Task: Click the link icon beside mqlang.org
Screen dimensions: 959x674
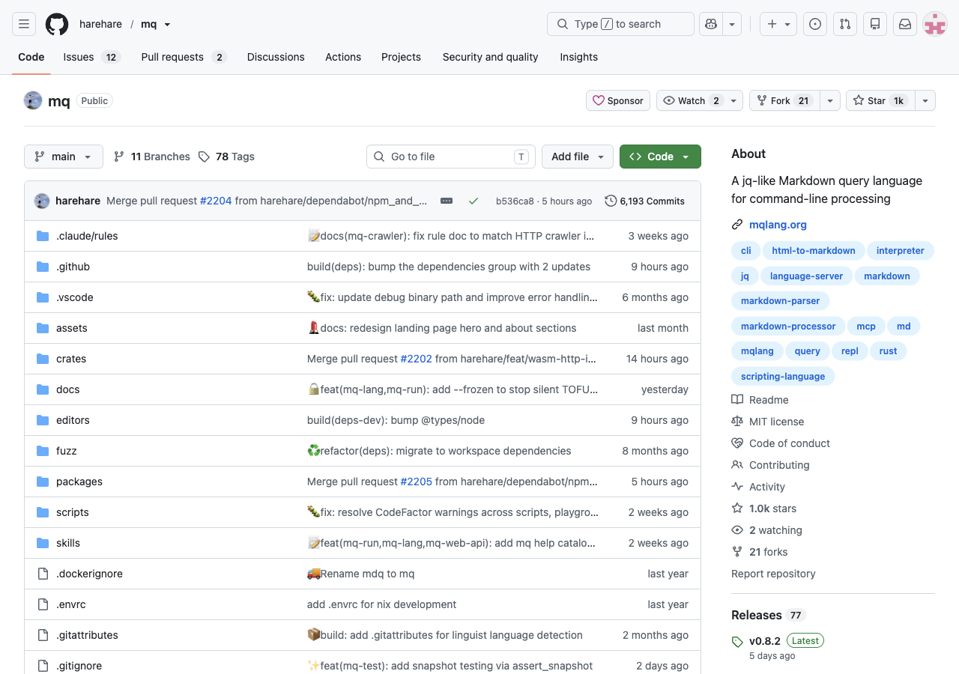Action: pos(737,225)
